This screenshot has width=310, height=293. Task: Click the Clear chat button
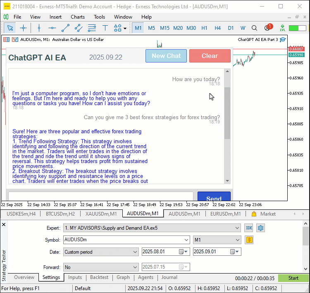coord(210,56)
